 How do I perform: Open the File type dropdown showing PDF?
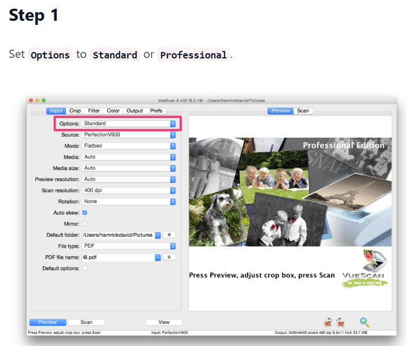point(129,246)
